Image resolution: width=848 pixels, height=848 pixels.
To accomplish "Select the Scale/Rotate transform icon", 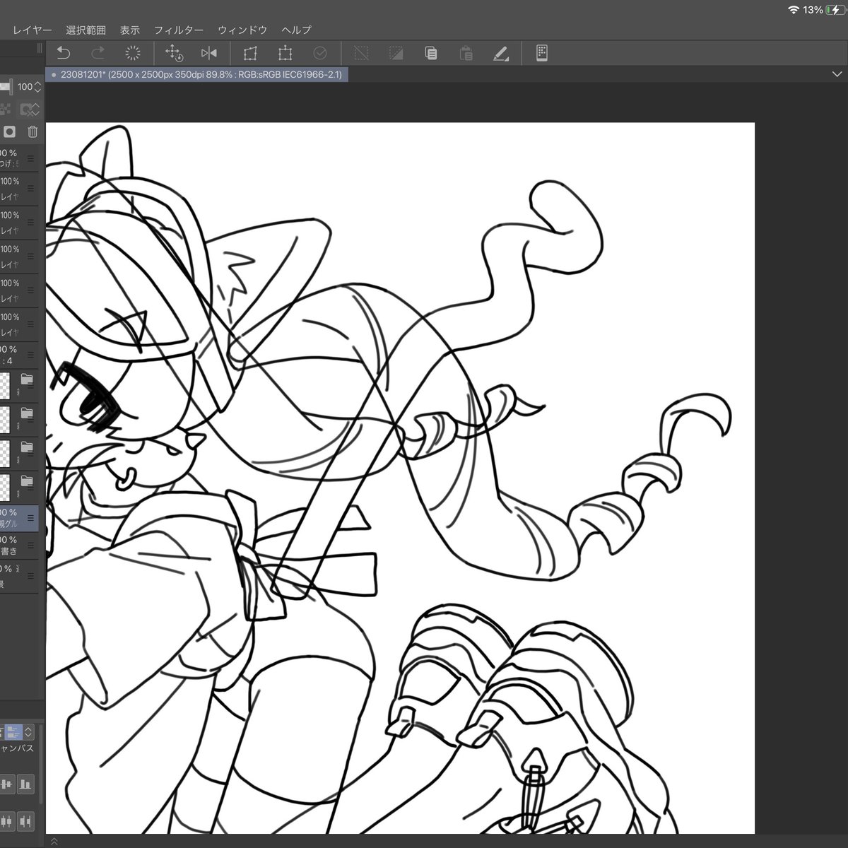I will click(x=173, y=53).
